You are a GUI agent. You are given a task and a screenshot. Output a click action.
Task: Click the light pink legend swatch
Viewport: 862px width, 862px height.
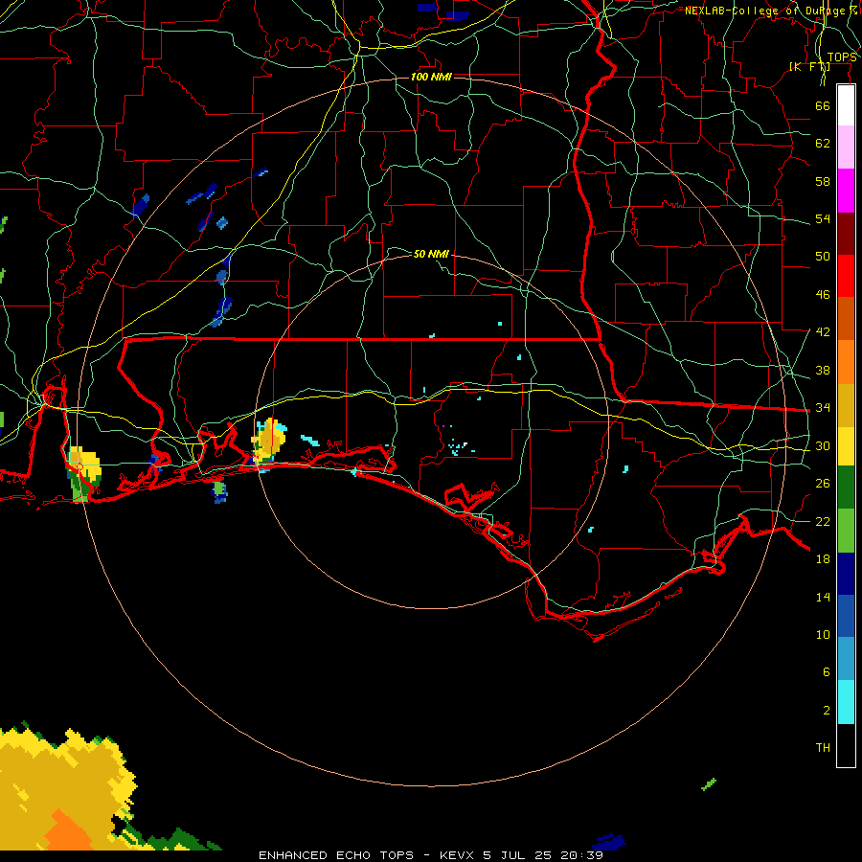[846, 147]
